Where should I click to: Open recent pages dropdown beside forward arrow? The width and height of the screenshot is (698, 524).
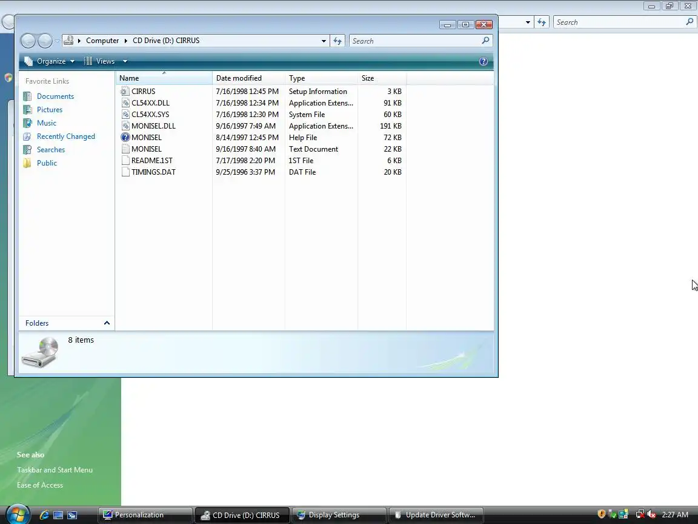(x=57, y=41)
